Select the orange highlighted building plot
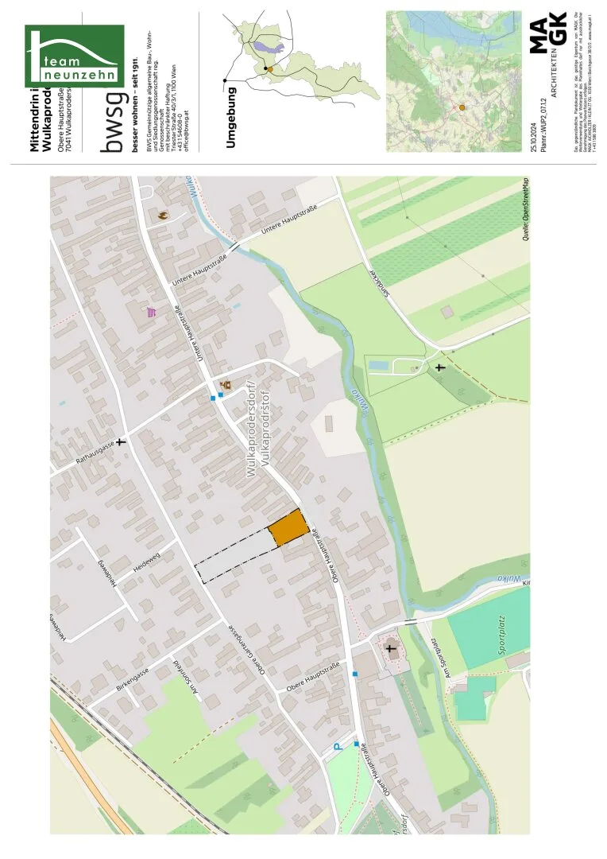The image size is (607, 859). tap(288, 527)
